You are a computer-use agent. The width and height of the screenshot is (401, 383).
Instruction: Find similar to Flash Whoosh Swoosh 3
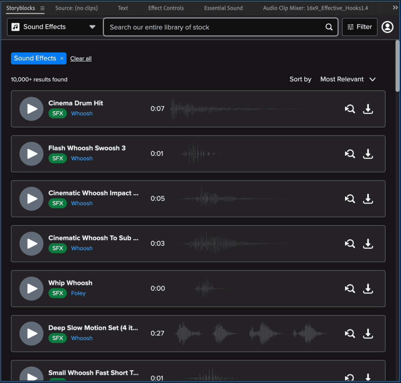(x=350, y=154)
